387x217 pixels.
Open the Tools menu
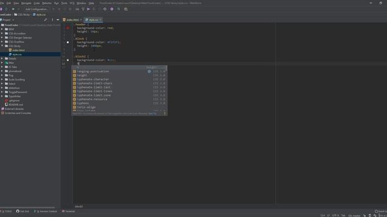(x=64, y=3)
